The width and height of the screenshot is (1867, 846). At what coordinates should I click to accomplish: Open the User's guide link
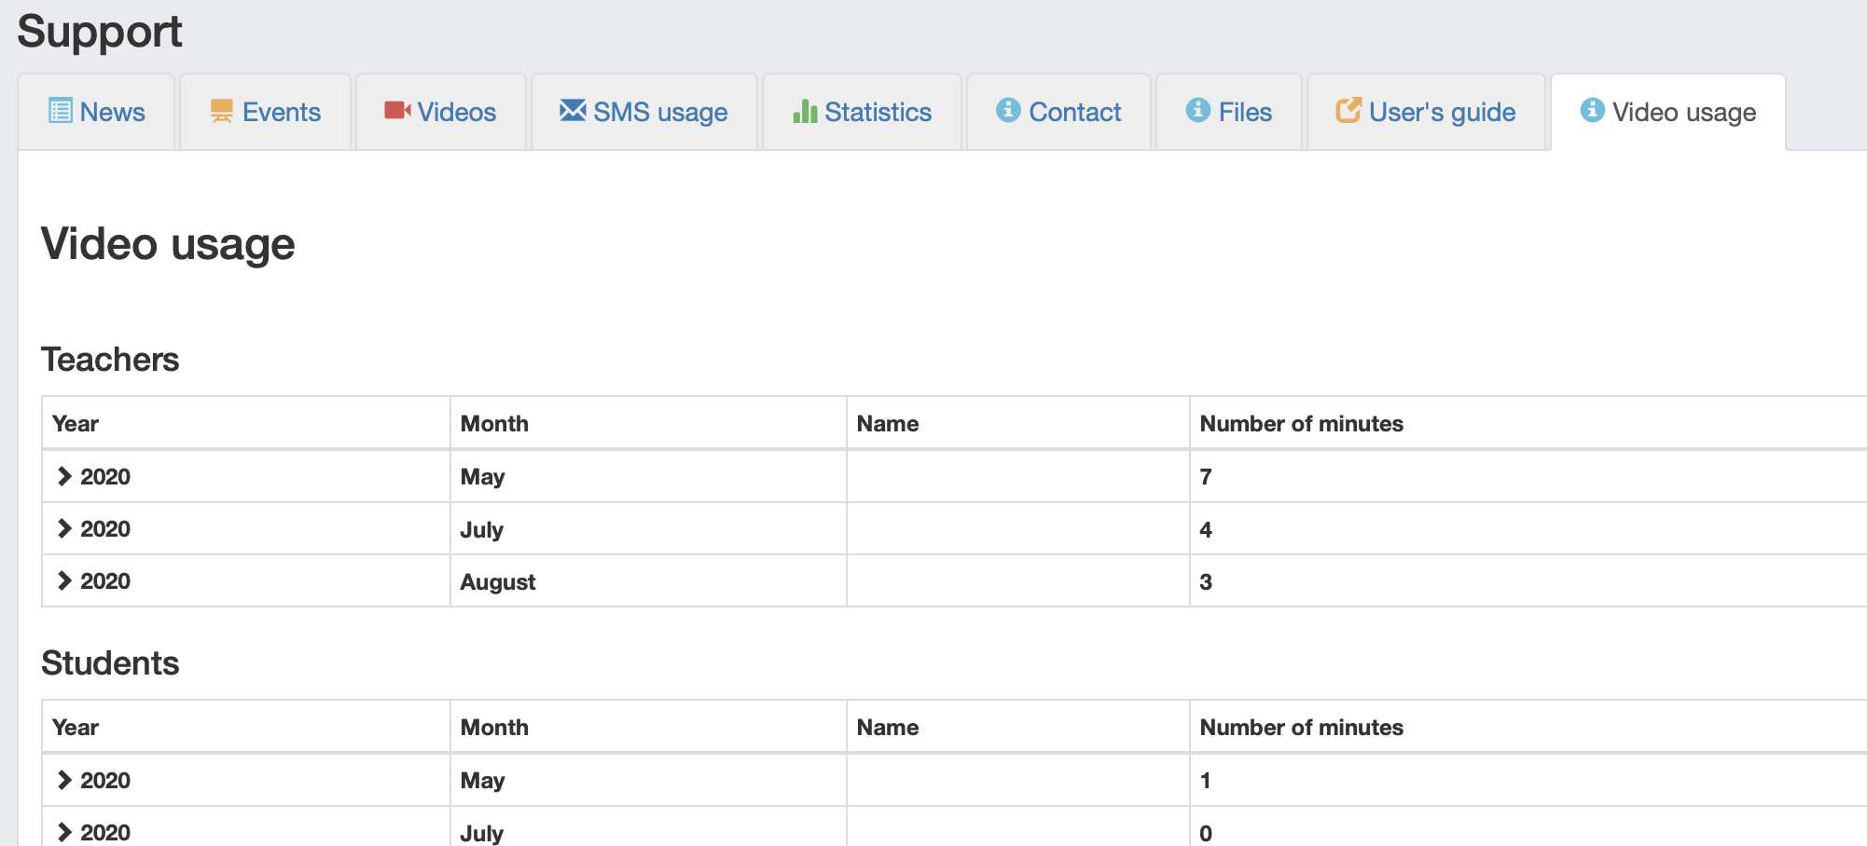(x=1426, y=112)
